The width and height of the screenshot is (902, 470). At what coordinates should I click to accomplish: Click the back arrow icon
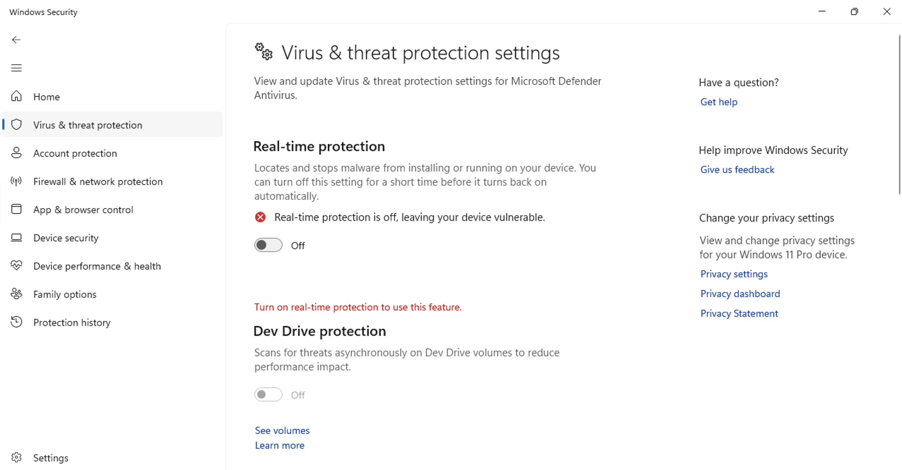tap(16, 40)
